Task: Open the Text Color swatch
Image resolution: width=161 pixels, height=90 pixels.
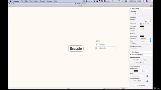Action: point(142,26)
